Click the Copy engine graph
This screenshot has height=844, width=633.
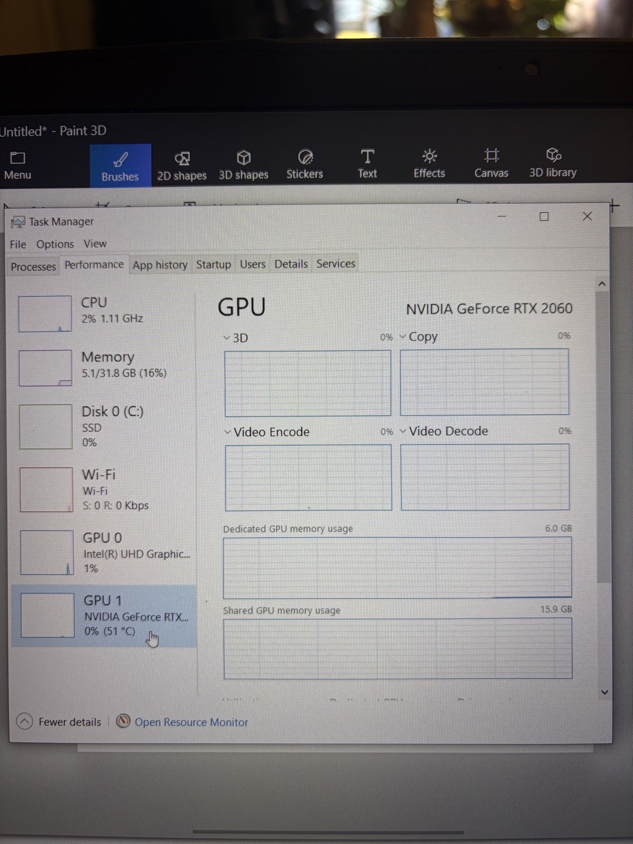[x=484, y=382]
